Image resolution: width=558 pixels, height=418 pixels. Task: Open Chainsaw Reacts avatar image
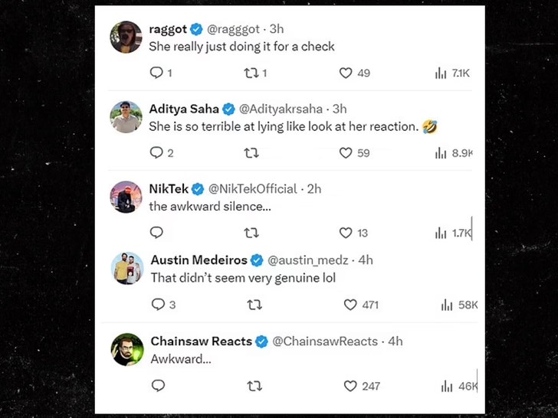pos(127,349)
